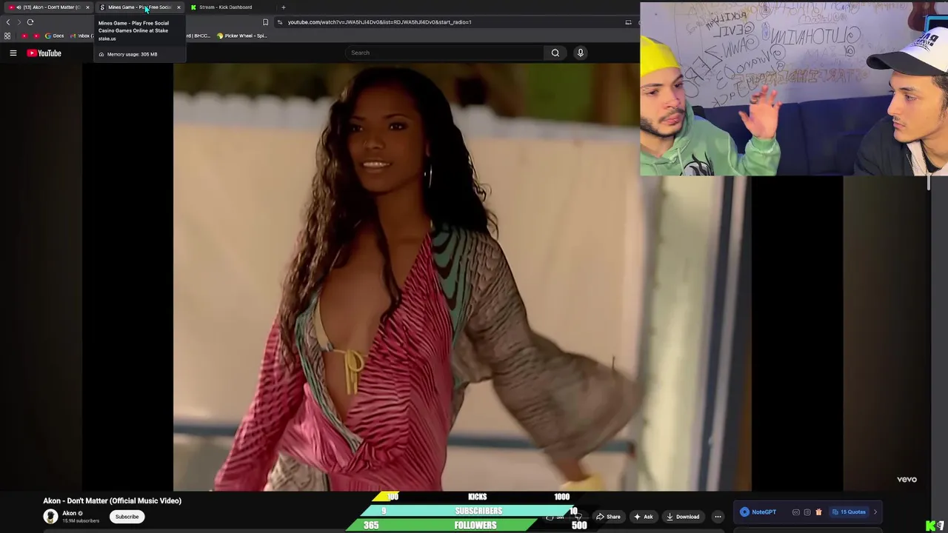Subscribe to the Akon channel
Image resolution: width=948 pixels, height=533 pixels.
(x=127, y=517)
